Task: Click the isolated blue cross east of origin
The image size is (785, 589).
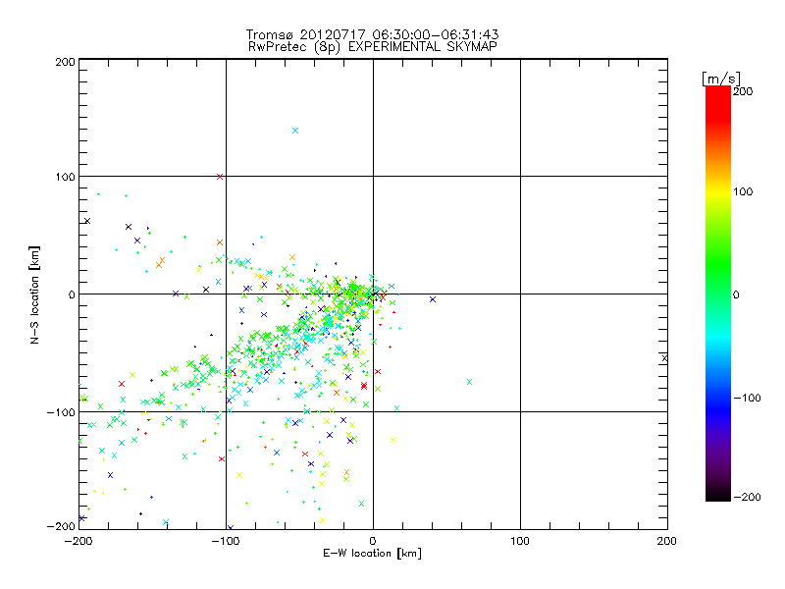Action: point(433,299)
